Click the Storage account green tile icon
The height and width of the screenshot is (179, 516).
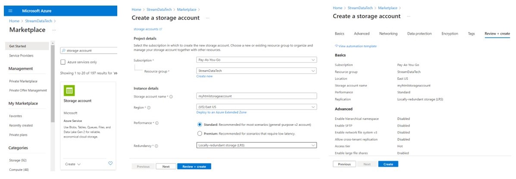(x=69, y=91)
